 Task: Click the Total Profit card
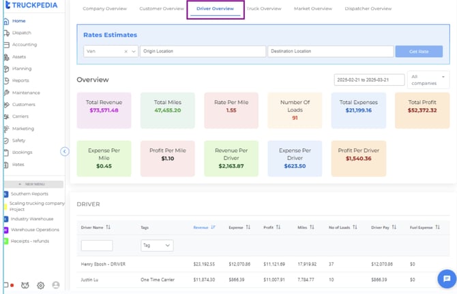422,110
